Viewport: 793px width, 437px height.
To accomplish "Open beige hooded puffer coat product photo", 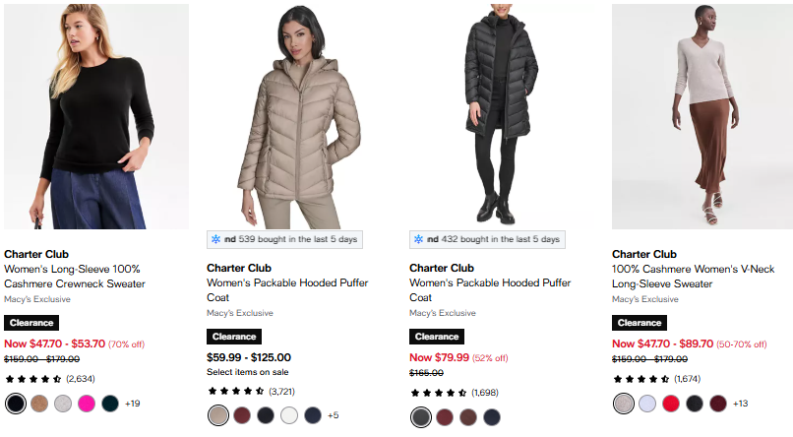I will click(298, 116).
